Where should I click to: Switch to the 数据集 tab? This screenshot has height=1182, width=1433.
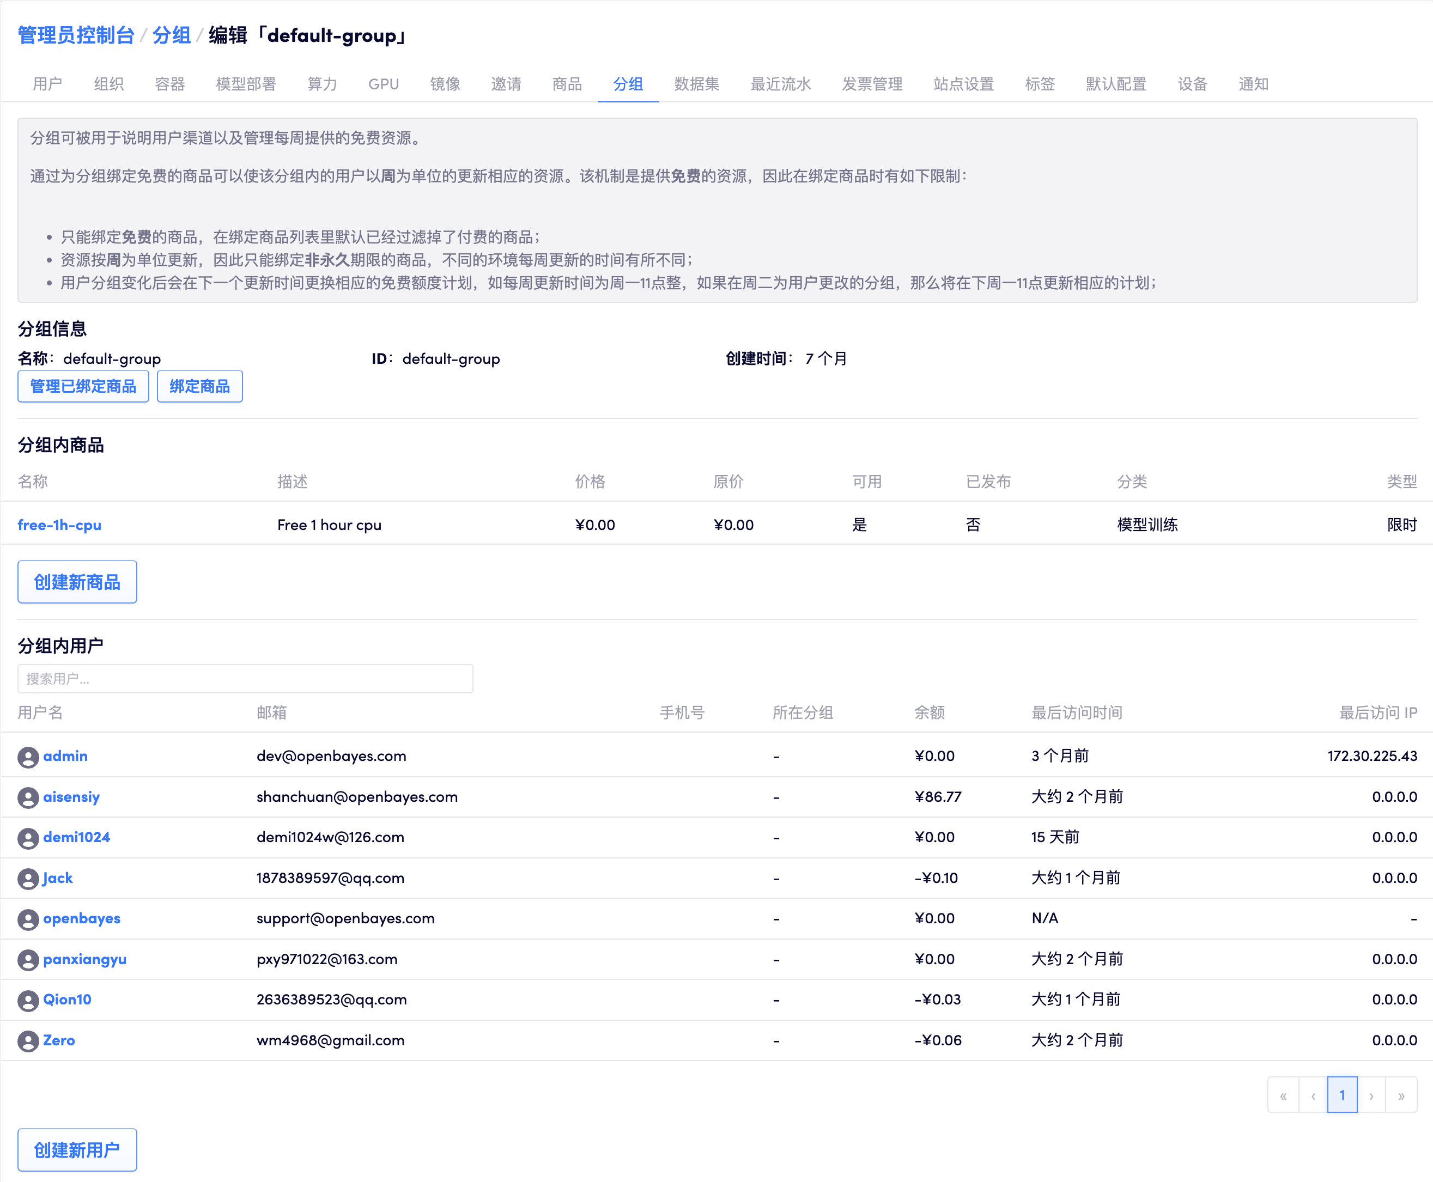[696, 84]
